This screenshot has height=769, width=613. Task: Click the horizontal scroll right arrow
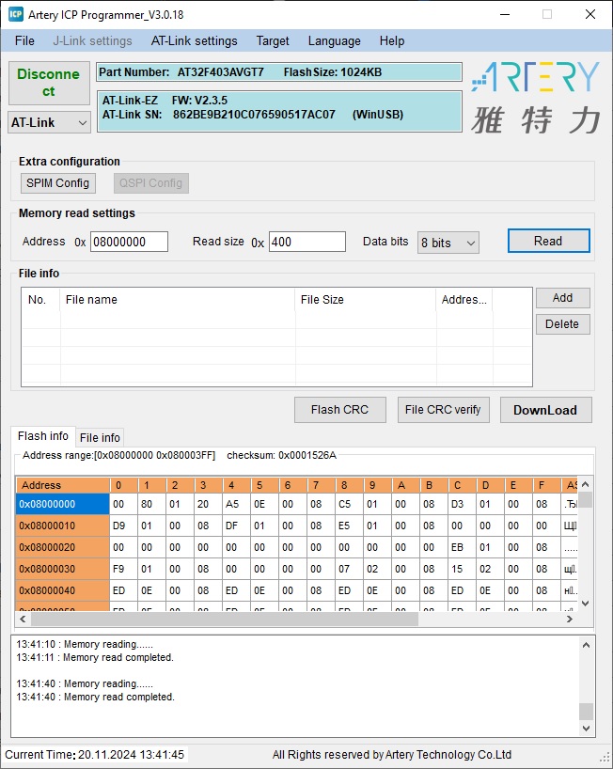point(570,619)
